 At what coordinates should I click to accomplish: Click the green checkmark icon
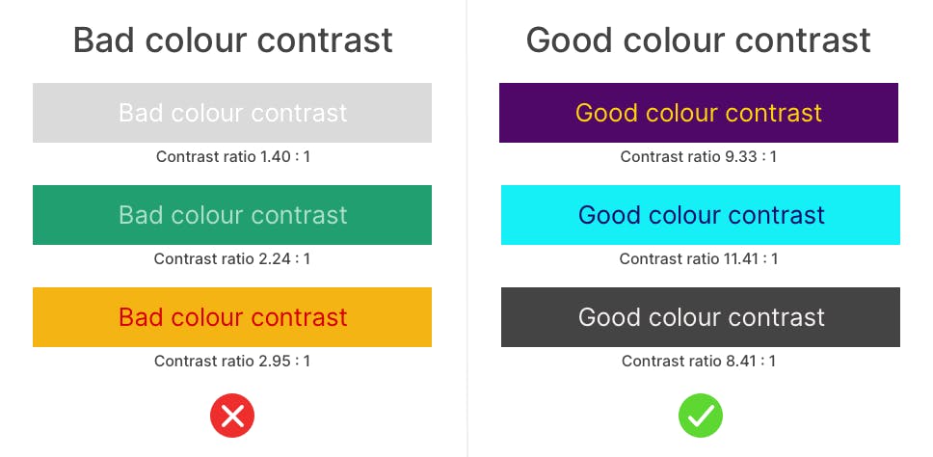701,416
